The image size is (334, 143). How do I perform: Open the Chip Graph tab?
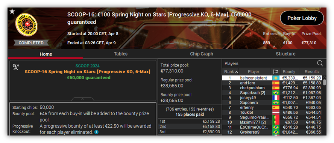202,54
